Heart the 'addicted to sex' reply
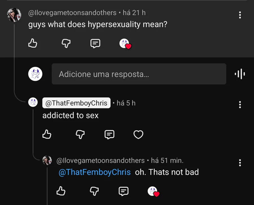This screenshot has width=254, height=205. point(138,135)
